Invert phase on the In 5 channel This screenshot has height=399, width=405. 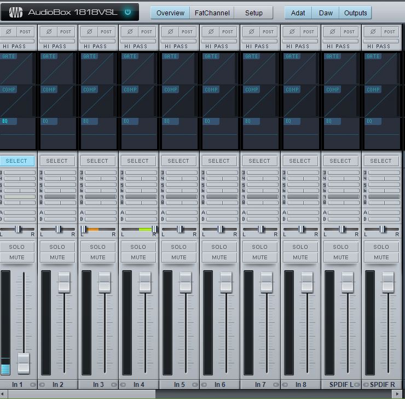coord(170,32)
